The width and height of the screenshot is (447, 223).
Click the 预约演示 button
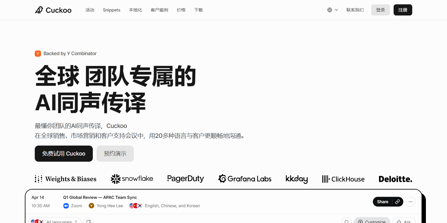[115, 154]
